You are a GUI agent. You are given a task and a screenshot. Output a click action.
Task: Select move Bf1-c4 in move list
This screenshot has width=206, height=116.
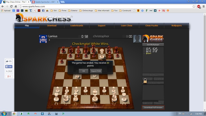(149, 50)
